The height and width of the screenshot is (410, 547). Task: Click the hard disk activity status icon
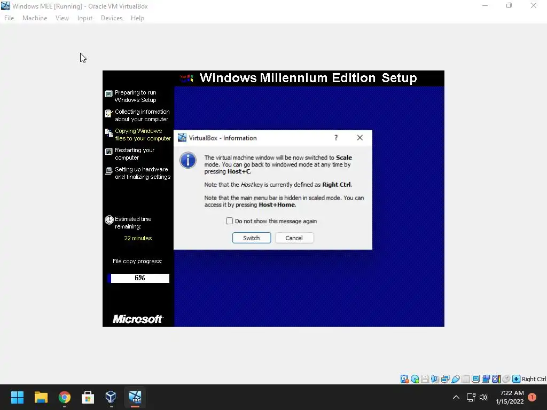405,379
